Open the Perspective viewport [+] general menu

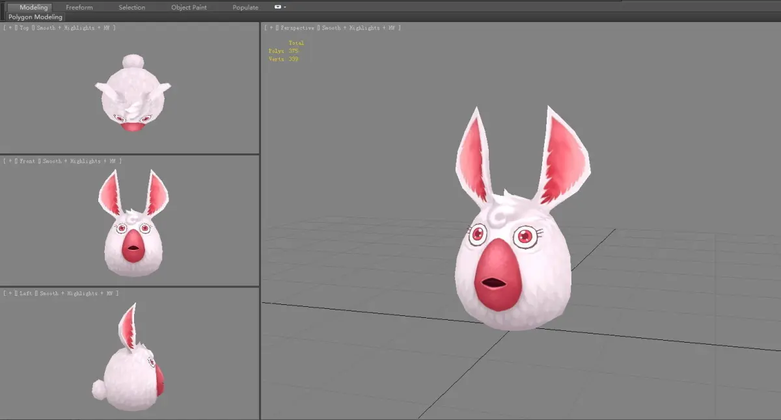271,28
